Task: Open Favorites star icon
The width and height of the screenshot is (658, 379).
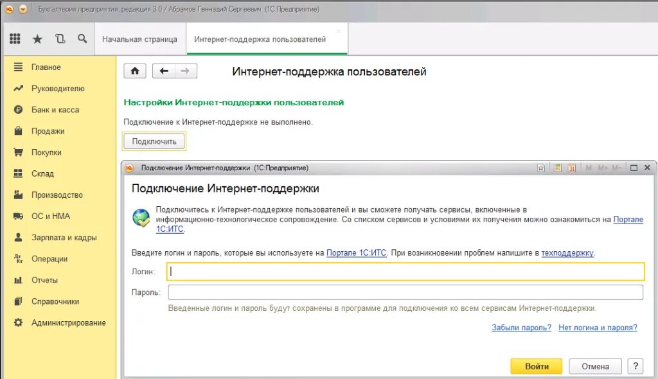Action: (x=37, y=39)
